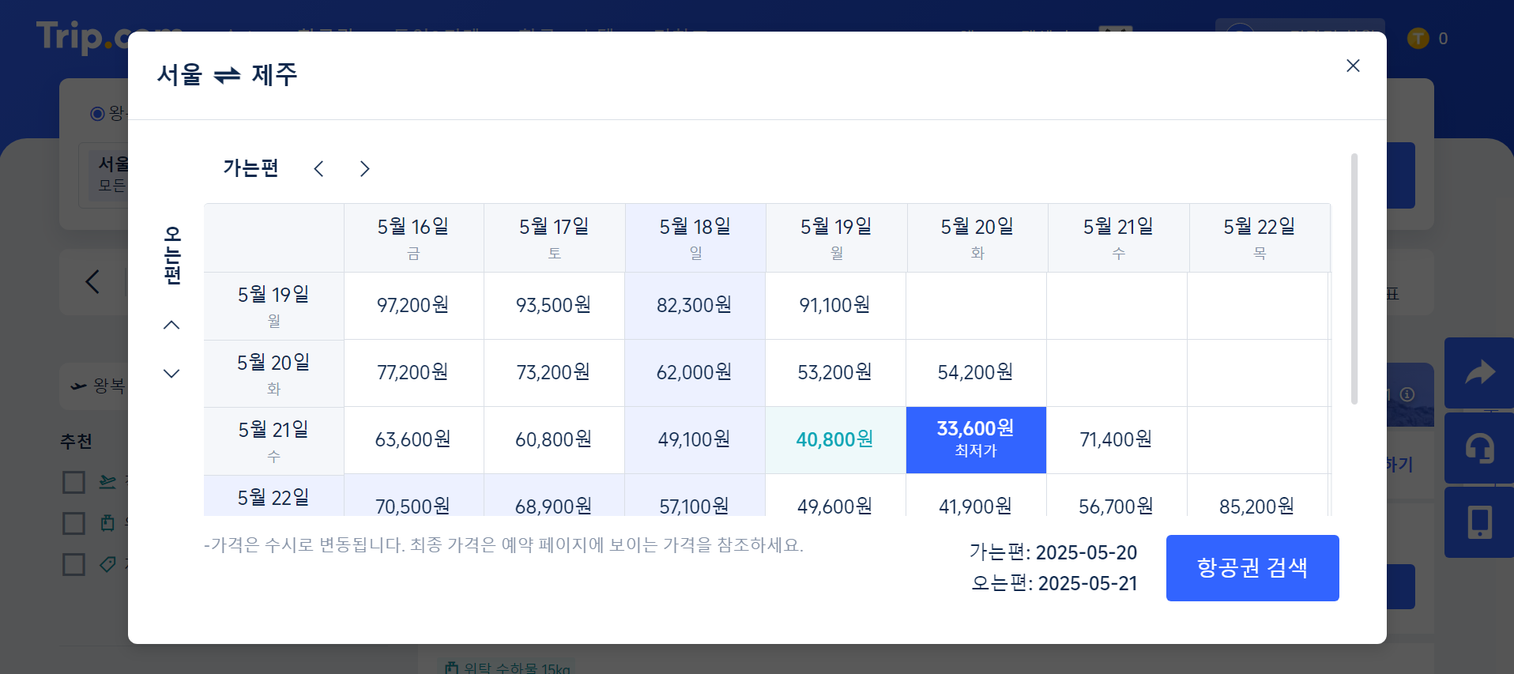The height and width of the screenshot is (674, 1514).
Task: Click the 5월 22일 return row header
Action: 273,497
